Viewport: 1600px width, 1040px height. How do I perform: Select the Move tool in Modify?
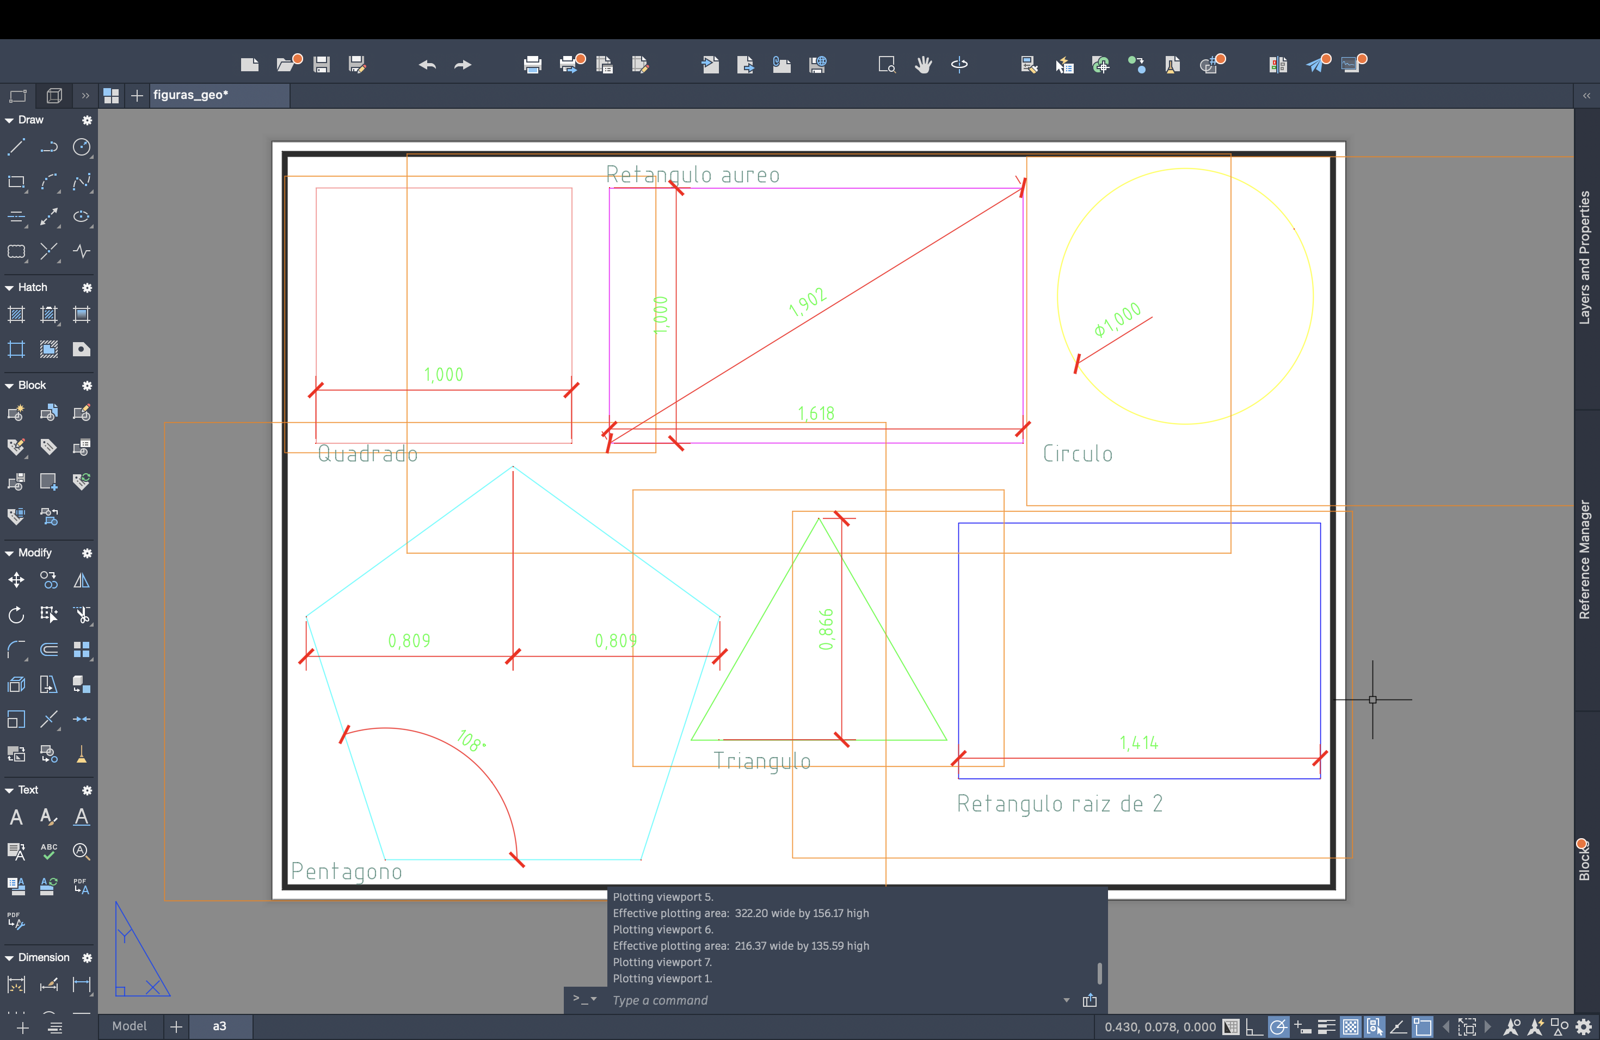click(16, 580)
